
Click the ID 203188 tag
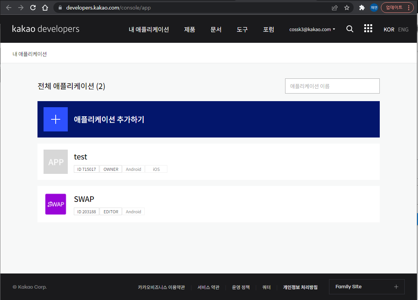point(86,211)
